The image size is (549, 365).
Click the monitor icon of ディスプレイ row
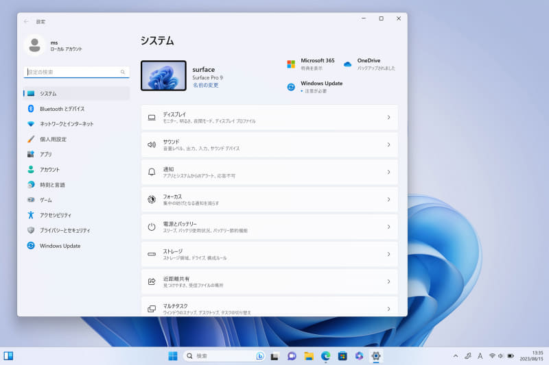pyautogui.click(x=152, y=117)
